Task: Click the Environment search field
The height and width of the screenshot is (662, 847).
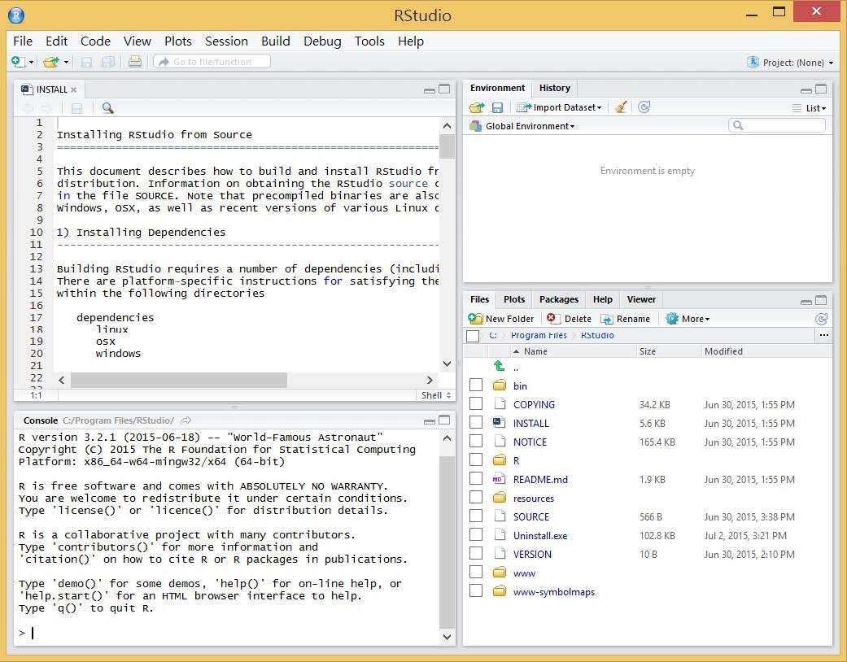Action: click(x=777, y=126)
